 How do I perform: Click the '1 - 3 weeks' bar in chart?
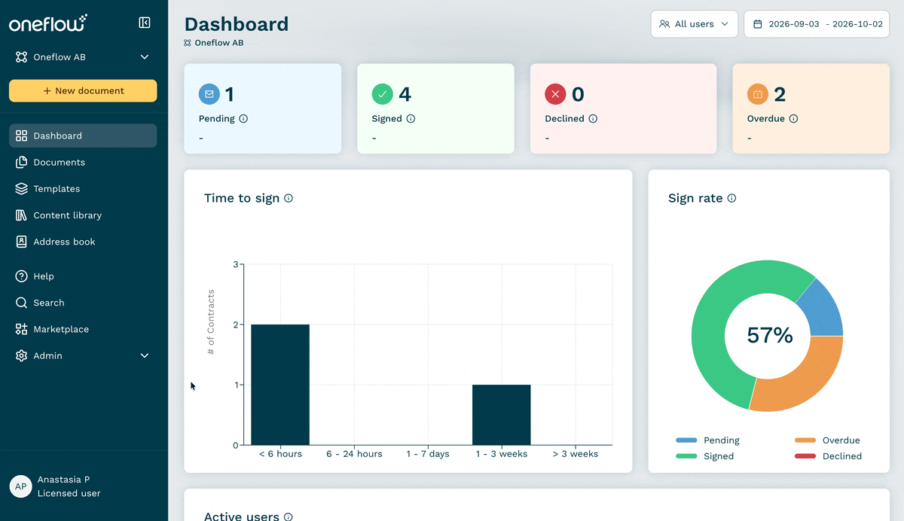pyautogui.click(x=502, y=415)
